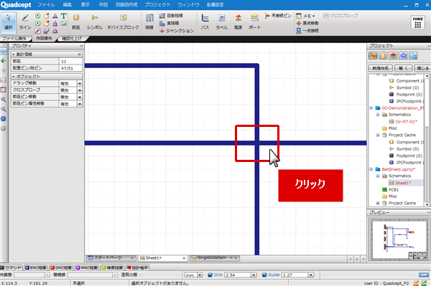Collapse the BellShield.qproj tree node
Screen dimensions: 431x286
[371, 169]
